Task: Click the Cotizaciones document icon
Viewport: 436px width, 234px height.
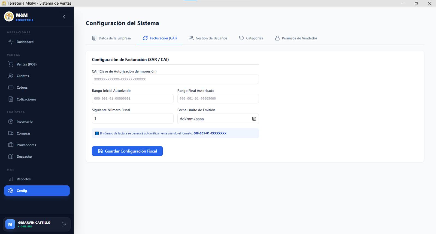Action: [11, 99]
